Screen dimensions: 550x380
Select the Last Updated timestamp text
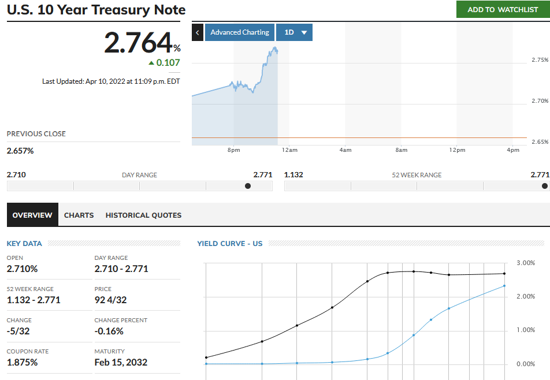pyautogui.click(x=111, y=81)
